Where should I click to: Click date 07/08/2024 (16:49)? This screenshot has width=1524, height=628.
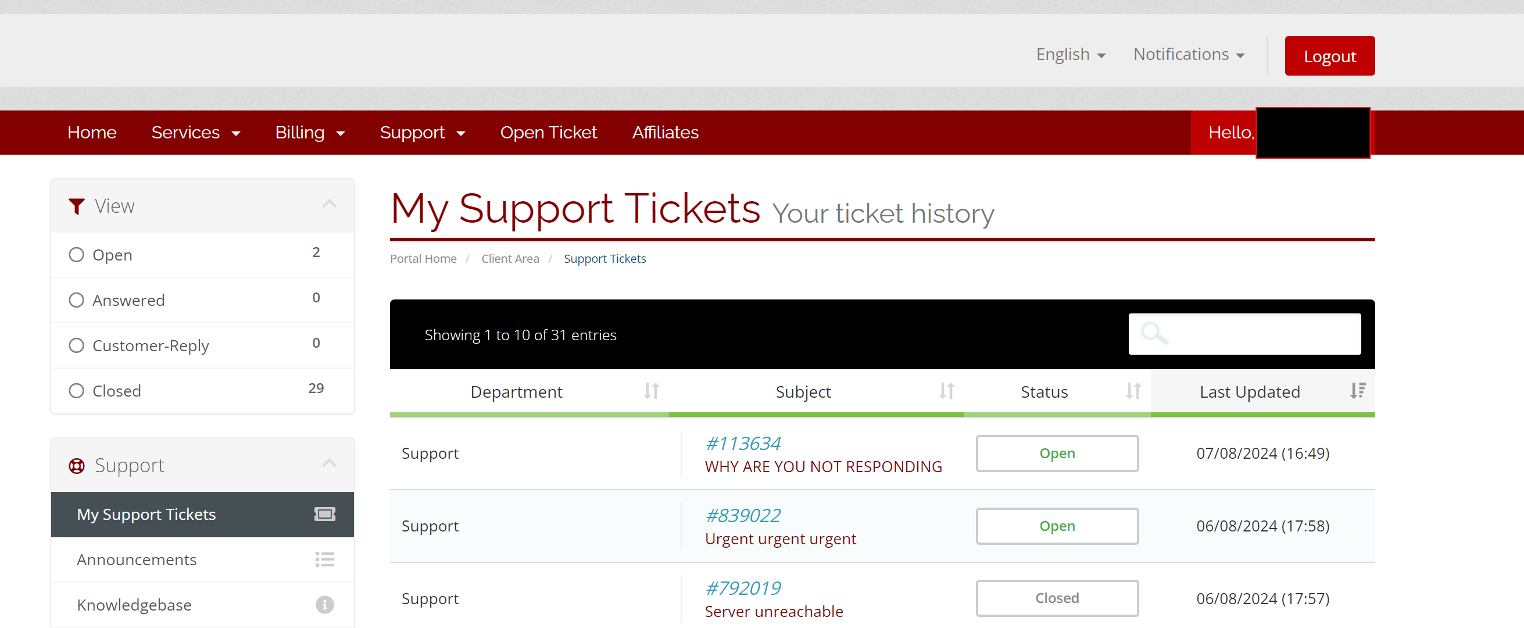(x=1262, y=454)
